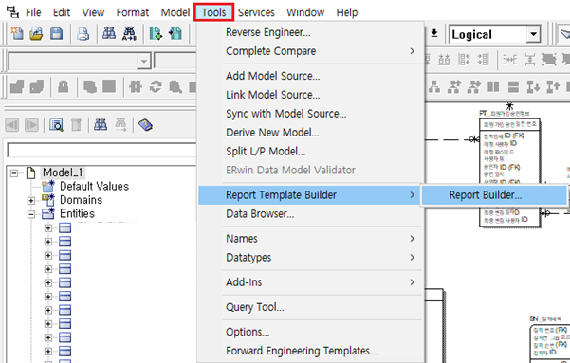Screen dimensions: 570x363
Task: Save the model using the floppy disk icon
Action: (x=56, y=33)
